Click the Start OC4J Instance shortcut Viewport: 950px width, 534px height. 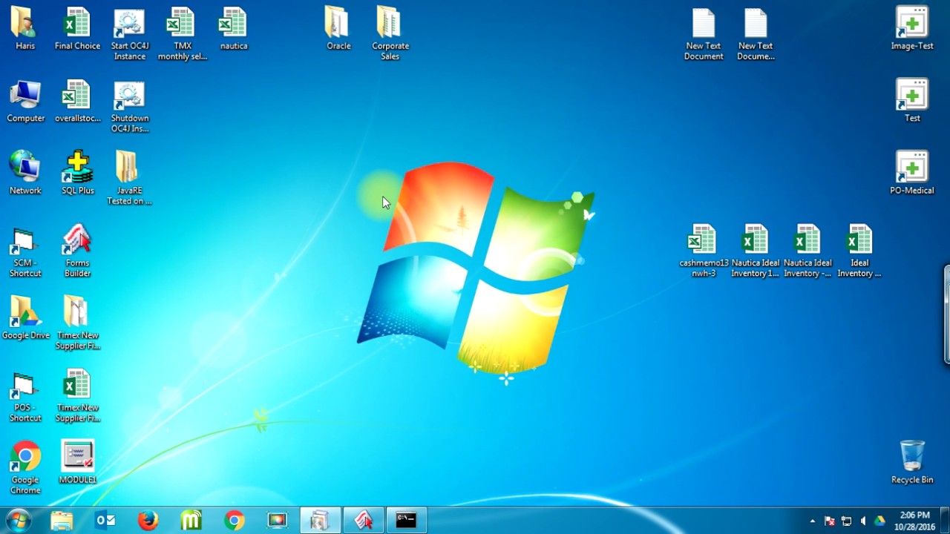point(129,33)
